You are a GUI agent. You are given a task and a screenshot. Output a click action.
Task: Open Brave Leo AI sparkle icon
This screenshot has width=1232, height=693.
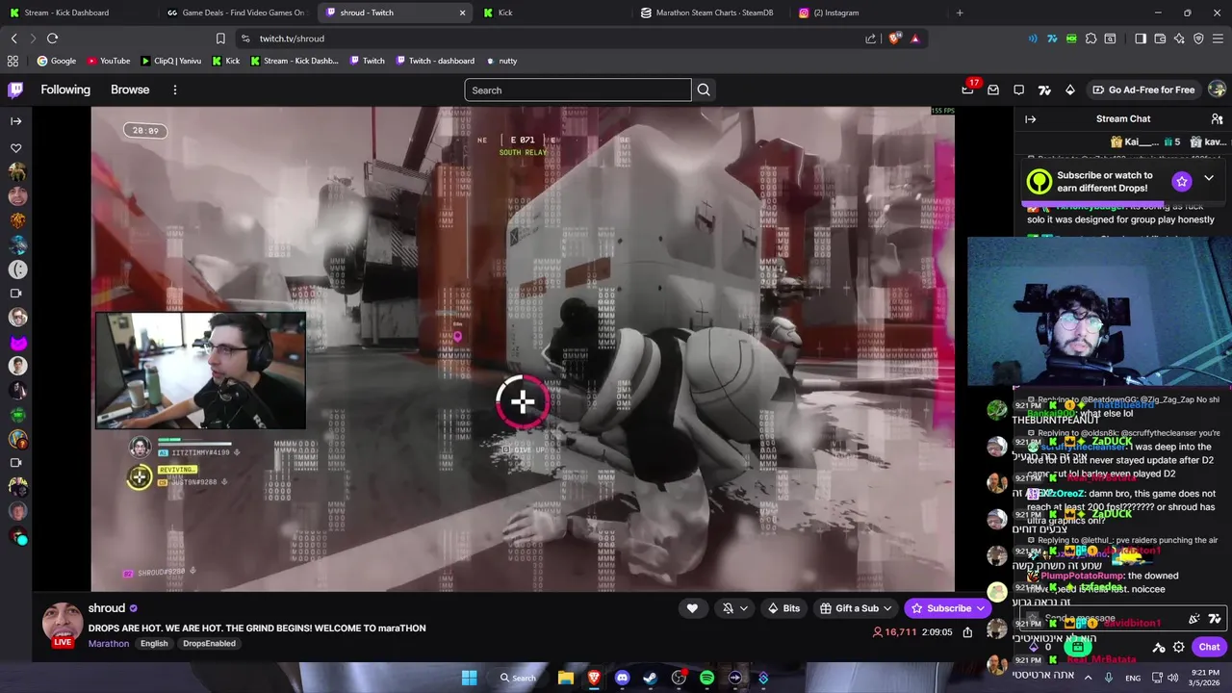tap(1179, 38)
